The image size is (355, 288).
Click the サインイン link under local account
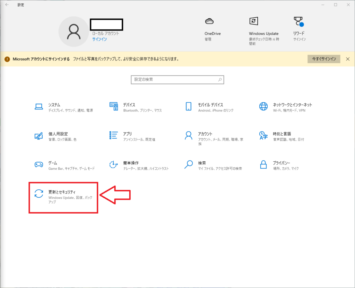[x=99, y=39]
